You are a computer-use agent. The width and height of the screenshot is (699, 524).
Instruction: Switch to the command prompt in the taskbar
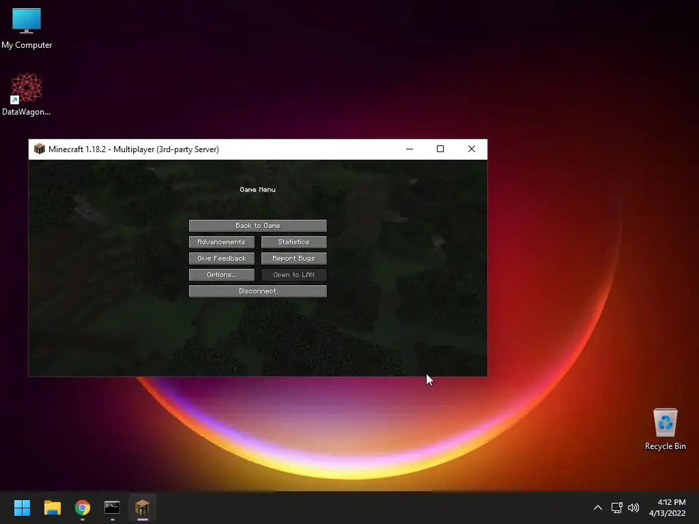click(113, 508)
